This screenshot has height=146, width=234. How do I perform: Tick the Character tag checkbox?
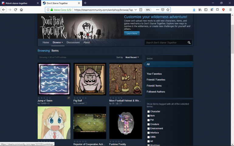149,111
